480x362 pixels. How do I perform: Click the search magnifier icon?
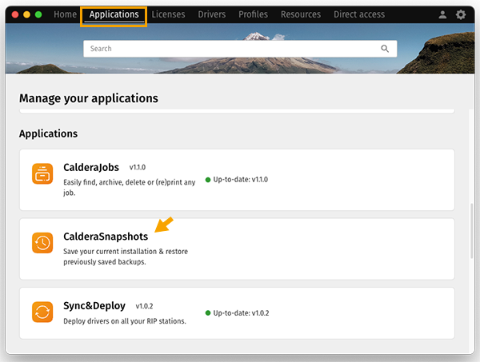[385, 49]
